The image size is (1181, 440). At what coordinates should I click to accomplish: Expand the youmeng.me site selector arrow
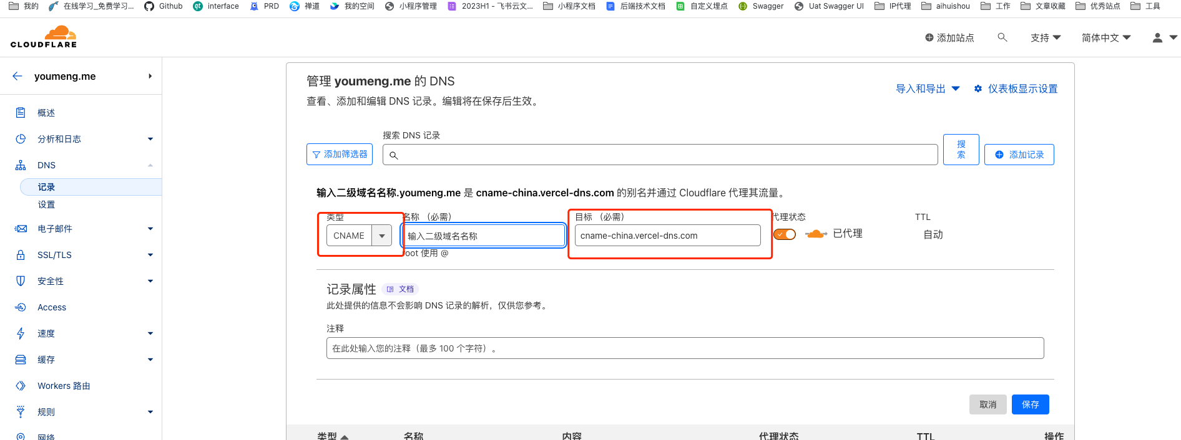click(x=150, y=76)
